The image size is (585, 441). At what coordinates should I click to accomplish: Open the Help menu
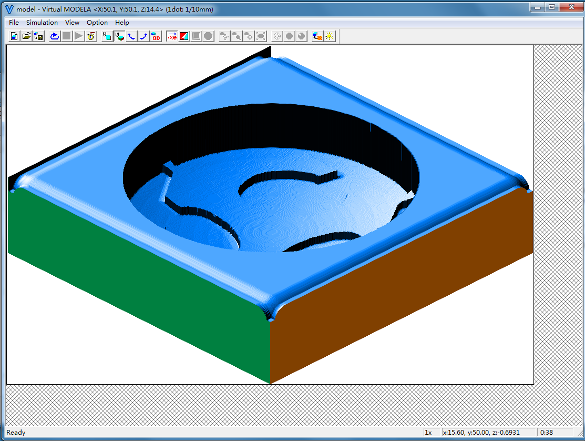click(x=122, y=23)
